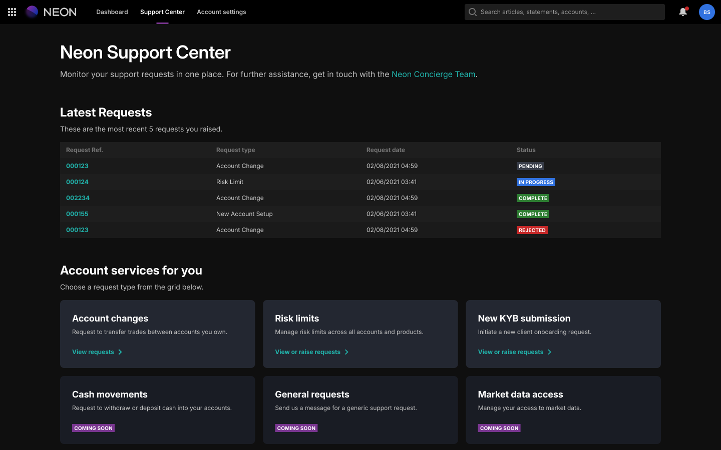Screen dimensions: 721x450
Task: Click the Request Ref. column header
Action: 84,150
